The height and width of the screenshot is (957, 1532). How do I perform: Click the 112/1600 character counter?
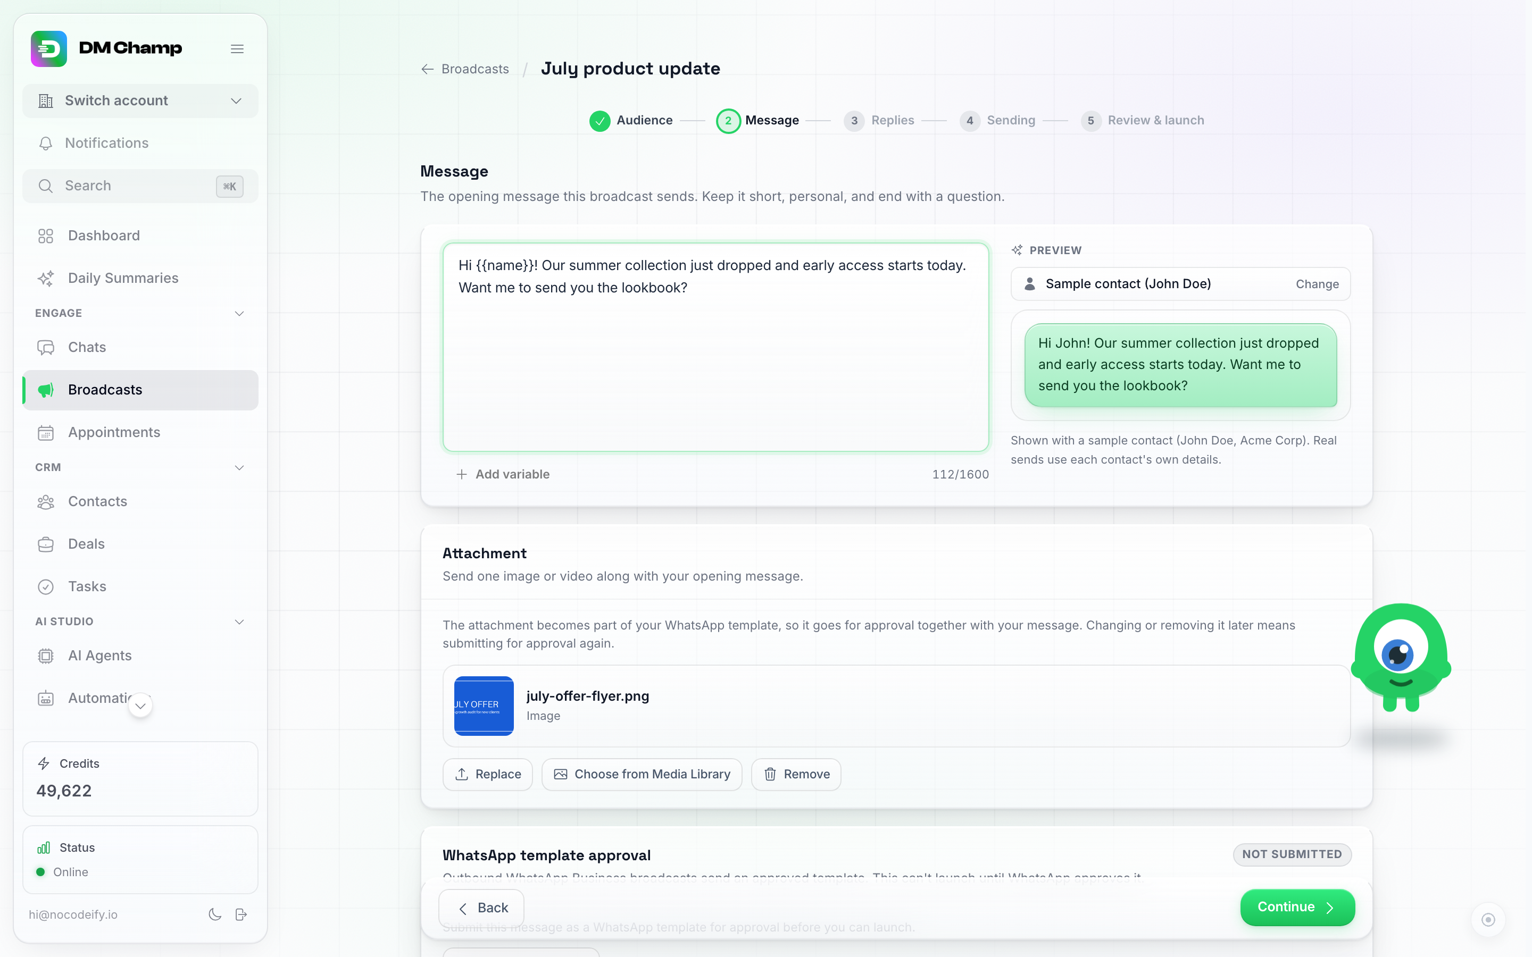click(x=960, y=474)
